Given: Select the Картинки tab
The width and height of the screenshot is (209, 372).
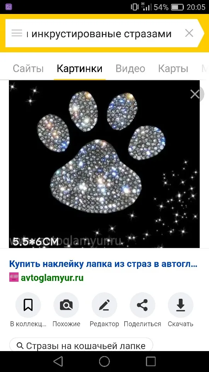Looking at the screenshot, I should coord(80,69).
